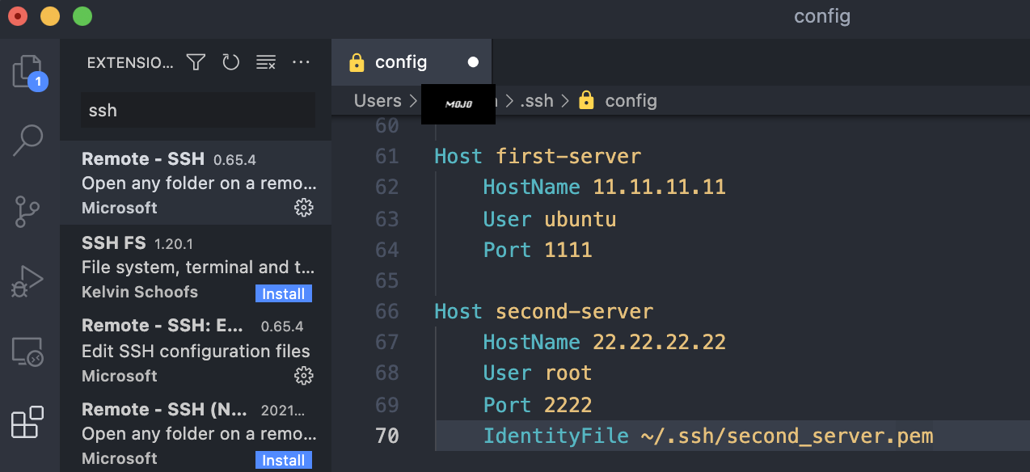The height and width of the screenshot is (472, 1030).
Task: Click the unsaved dot on config tab
Action: 473,62
